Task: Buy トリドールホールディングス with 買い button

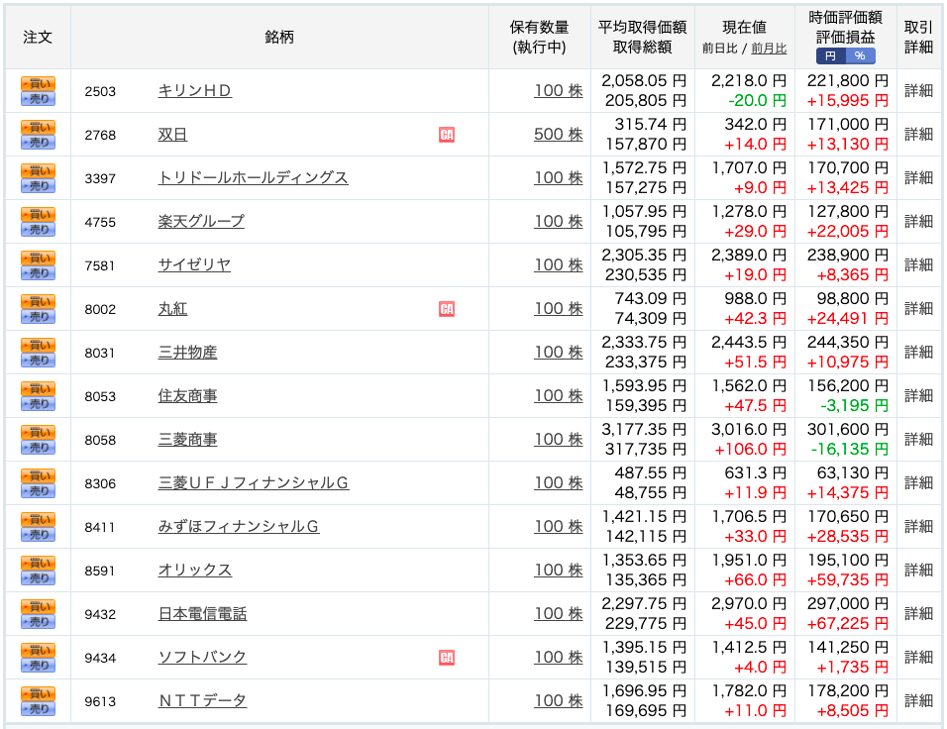Action: click(x=38, y=170)
